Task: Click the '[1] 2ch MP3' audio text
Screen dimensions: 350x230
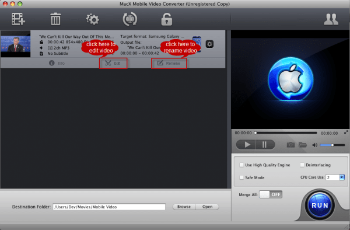Action: [58, 48]
